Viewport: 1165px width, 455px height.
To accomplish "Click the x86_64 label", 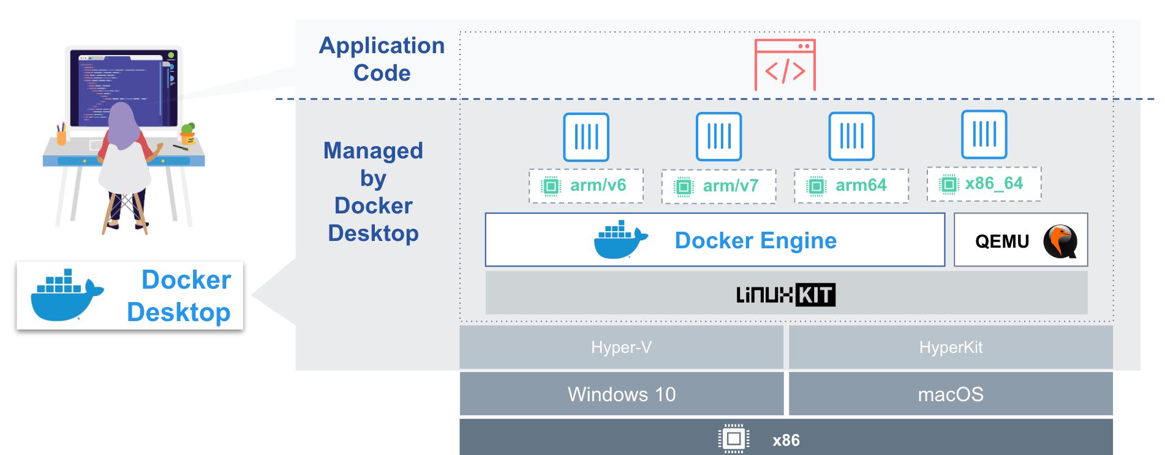I will (994, 183).
